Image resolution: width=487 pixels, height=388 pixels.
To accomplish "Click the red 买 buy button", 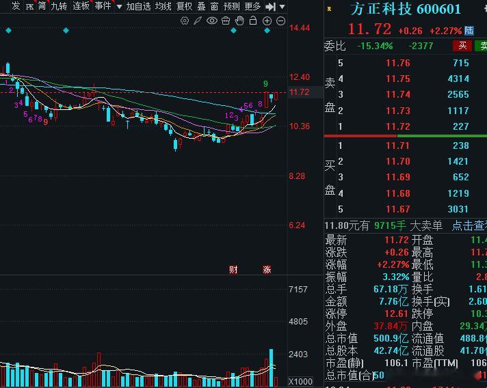I will (x=462, y=46).
